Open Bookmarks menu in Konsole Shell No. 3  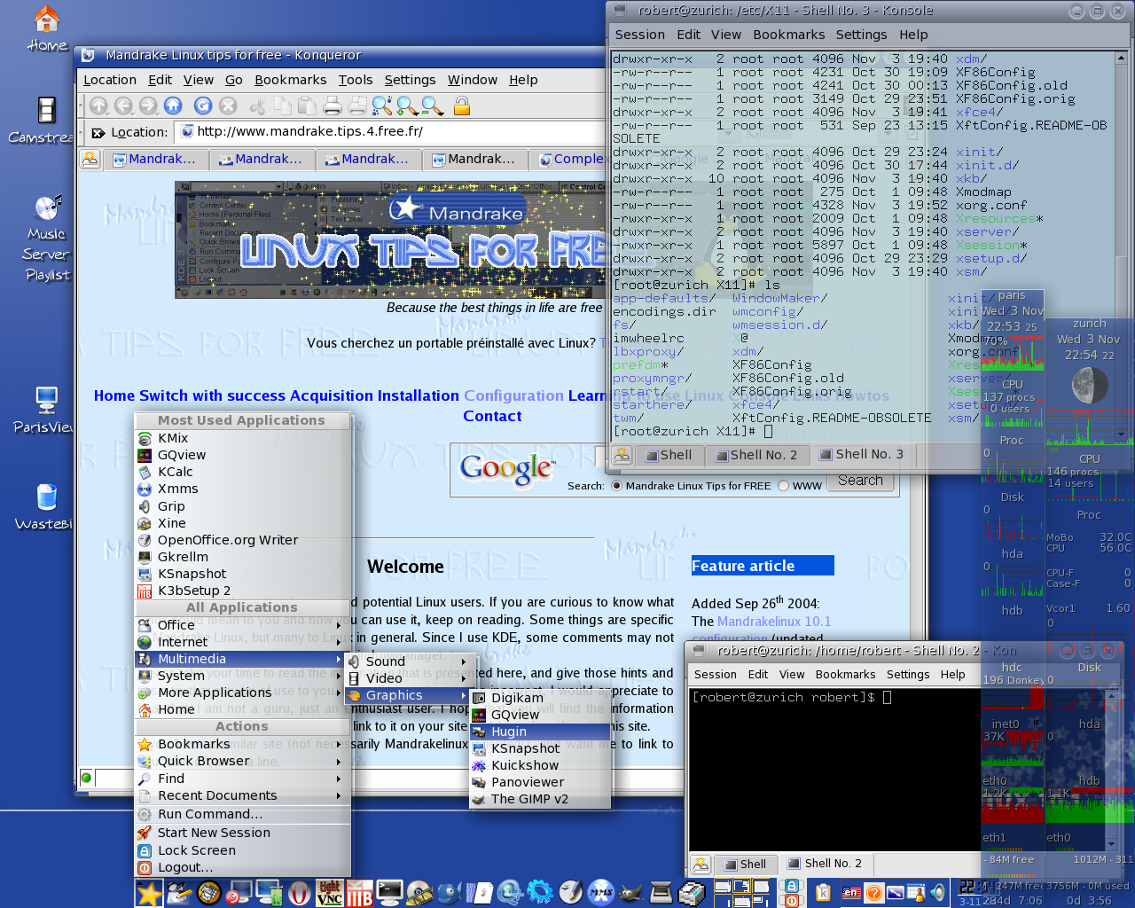pyautogui.click(x=788, y=35)
